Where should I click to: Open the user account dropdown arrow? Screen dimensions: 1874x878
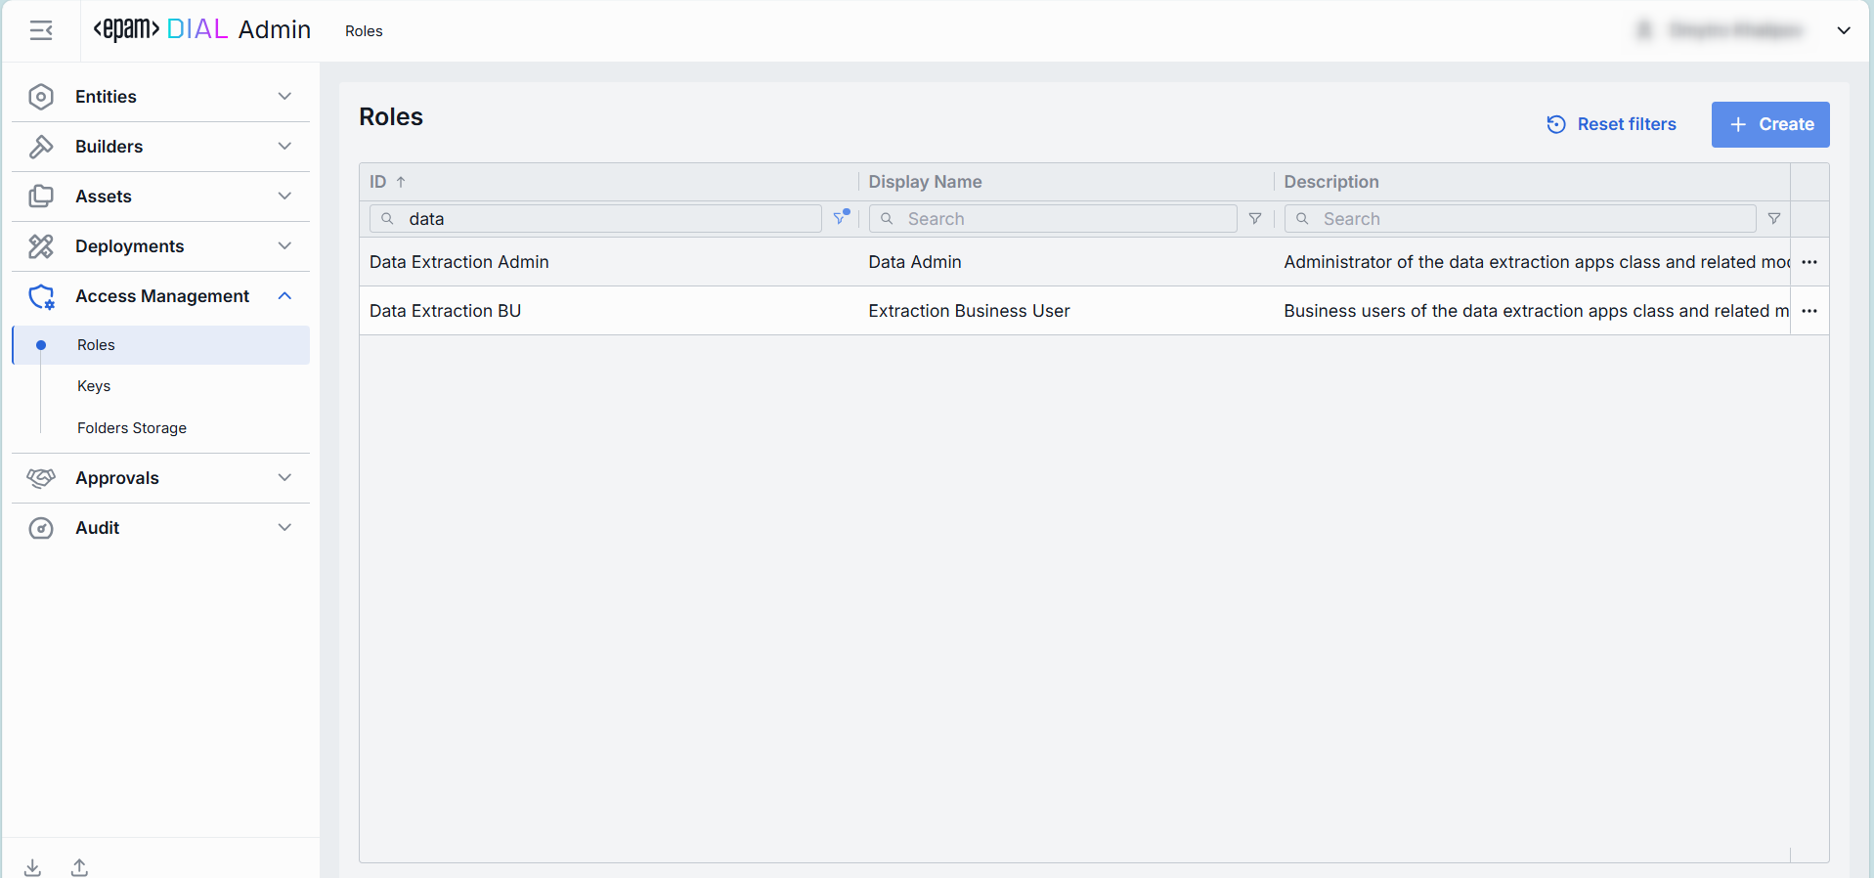point(1844,30)
